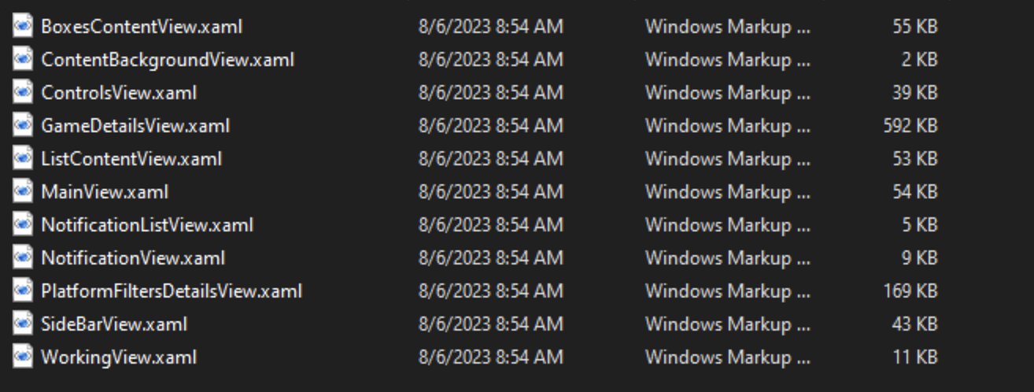Click the date modified of NotificationListView.xaml

[491, 224]
